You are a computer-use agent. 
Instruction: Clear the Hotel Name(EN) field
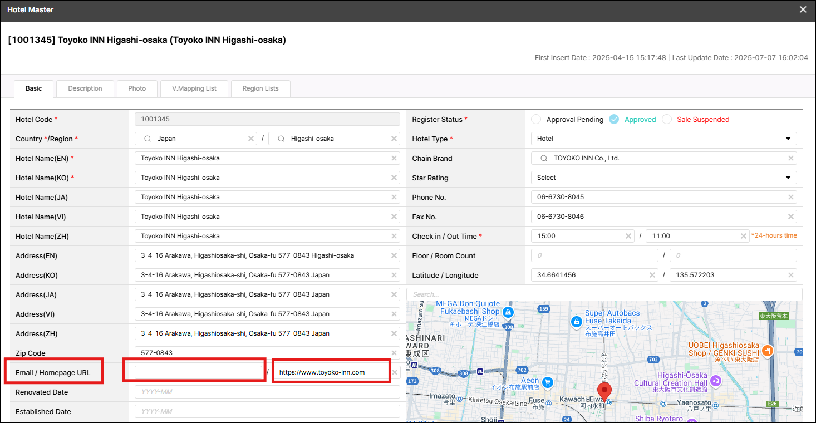coord(394,158)
